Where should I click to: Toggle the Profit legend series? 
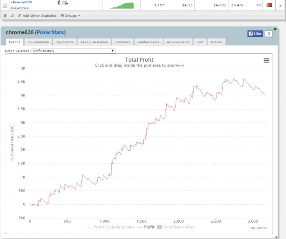point(146,227)
